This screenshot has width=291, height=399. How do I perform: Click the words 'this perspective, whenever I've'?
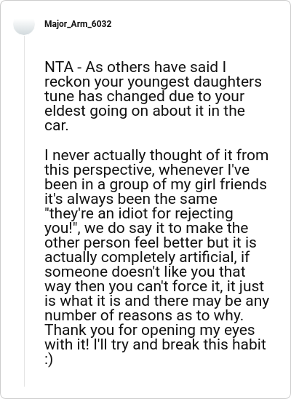click(x=147, y=170)
